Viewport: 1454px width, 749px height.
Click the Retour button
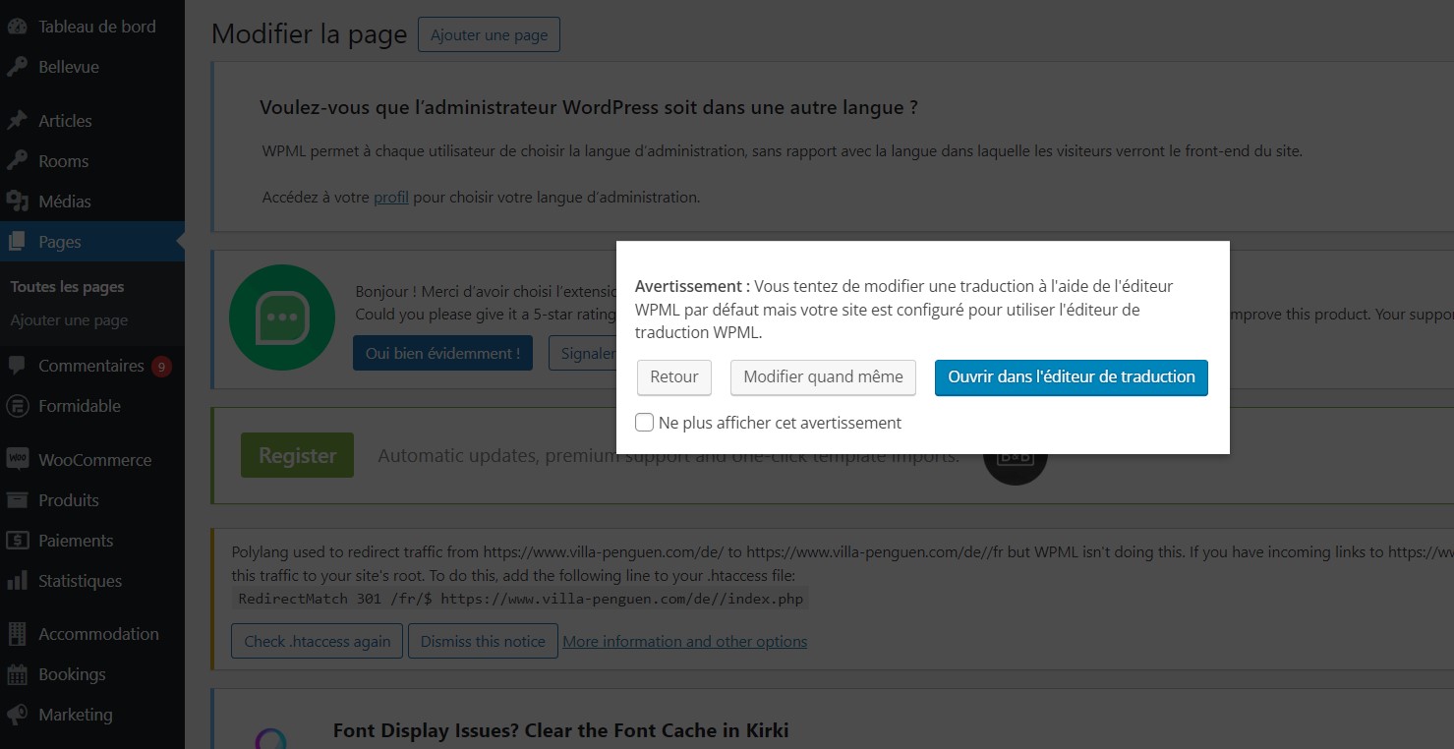click(x=673, y=376)
